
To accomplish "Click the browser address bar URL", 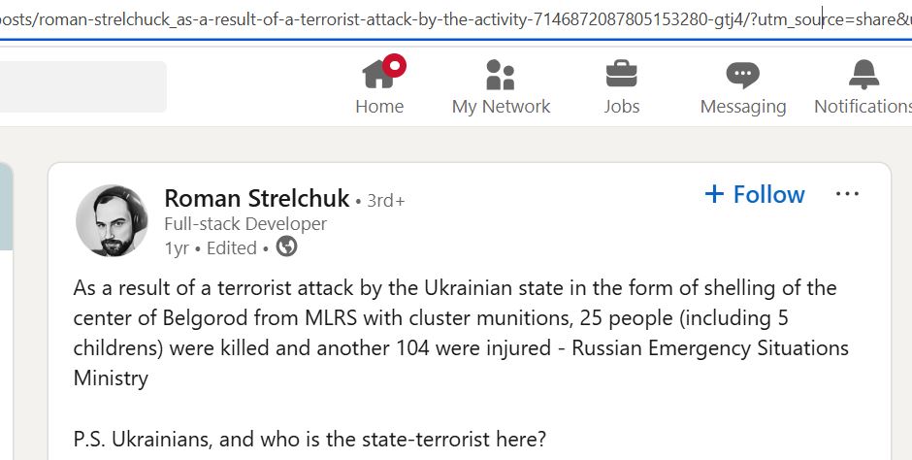I will click(x=456, y=19).
